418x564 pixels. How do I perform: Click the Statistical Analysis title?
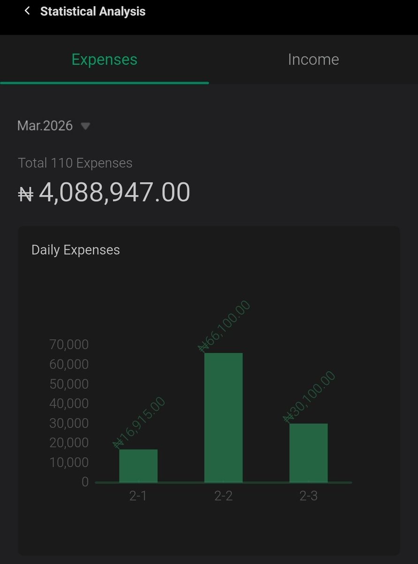(x=93, y=11)
